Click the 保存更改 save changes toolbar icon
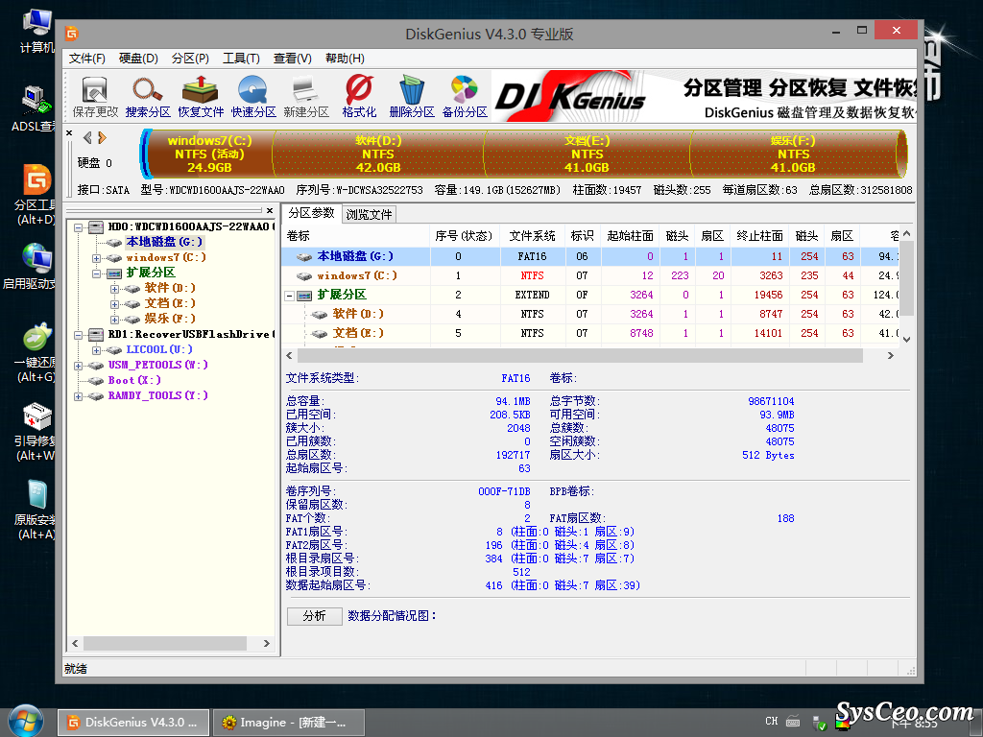The width and height of the screenshot is (983, 737). (95, 97)
